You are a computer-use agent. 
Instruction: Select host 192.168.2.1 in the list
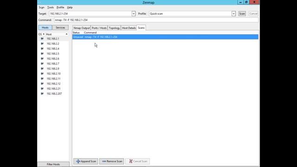click(53, 39)
